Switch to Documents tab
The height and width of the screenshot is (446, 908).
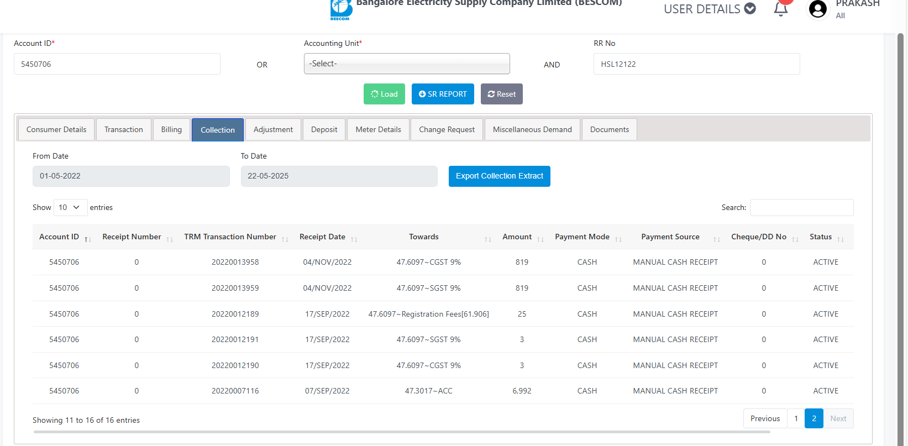pyautogui.click(x=610, y=129)
